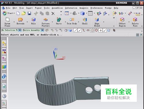This screenshot has height=109, width=144.
Task: Open the Edit menu
Action: [15, 8]
